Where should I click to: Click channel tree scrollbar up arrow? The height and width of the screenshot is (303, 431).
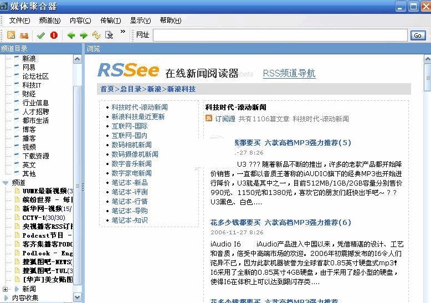pyautogui.click(x=78, y=59)
